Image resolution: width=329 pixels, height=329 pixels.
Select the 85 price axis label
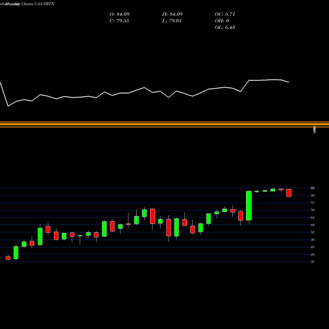(313, 188)
